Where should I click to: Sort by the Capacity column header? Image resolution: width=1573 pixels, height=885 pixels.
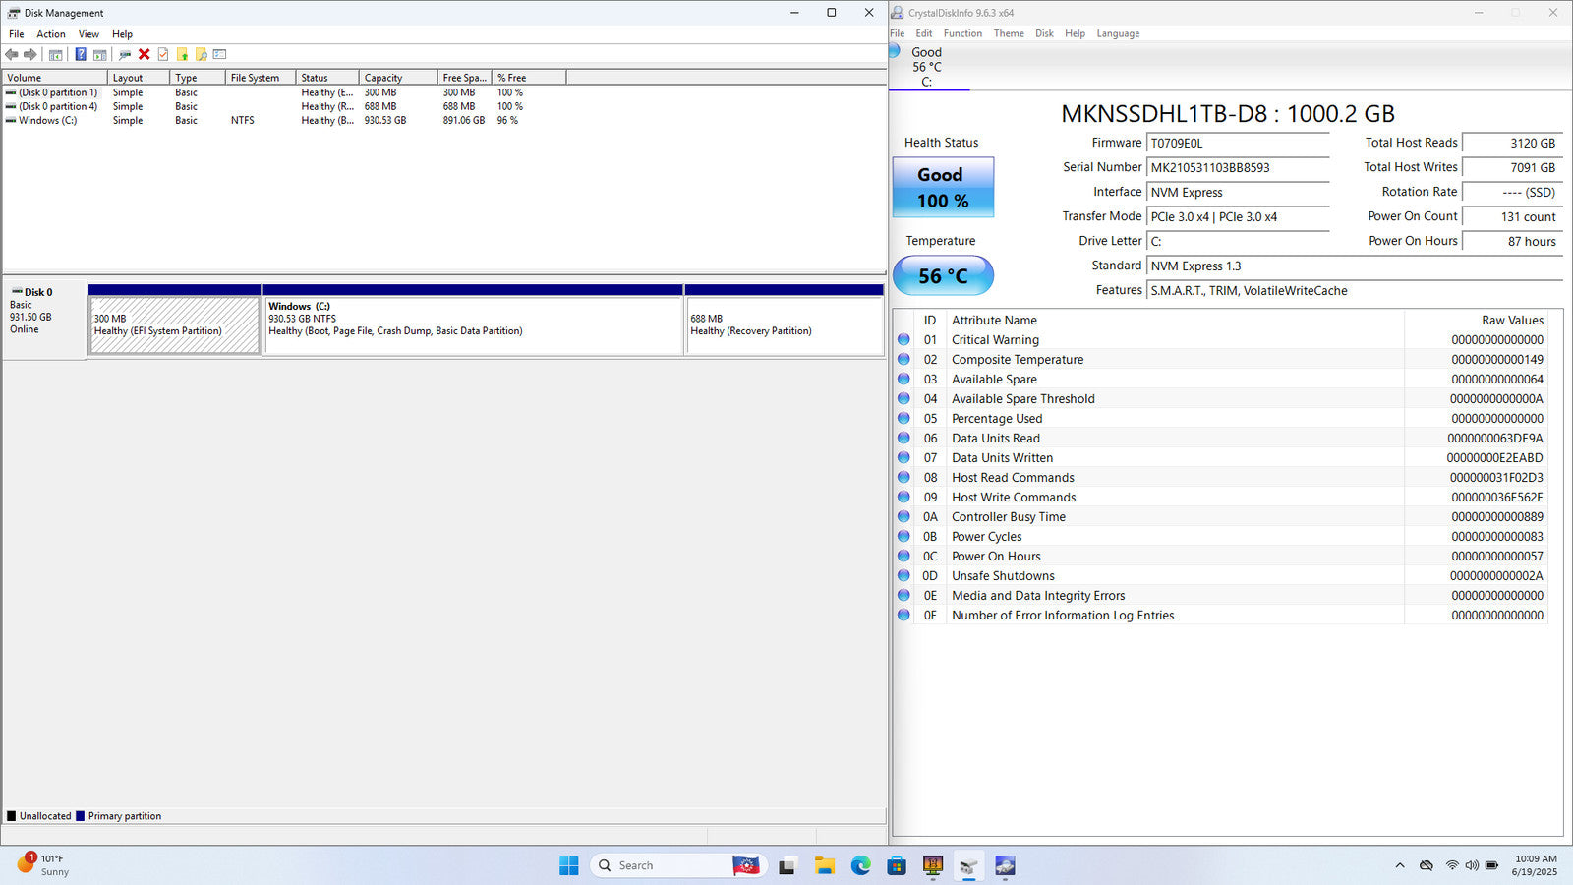(397, 78)
